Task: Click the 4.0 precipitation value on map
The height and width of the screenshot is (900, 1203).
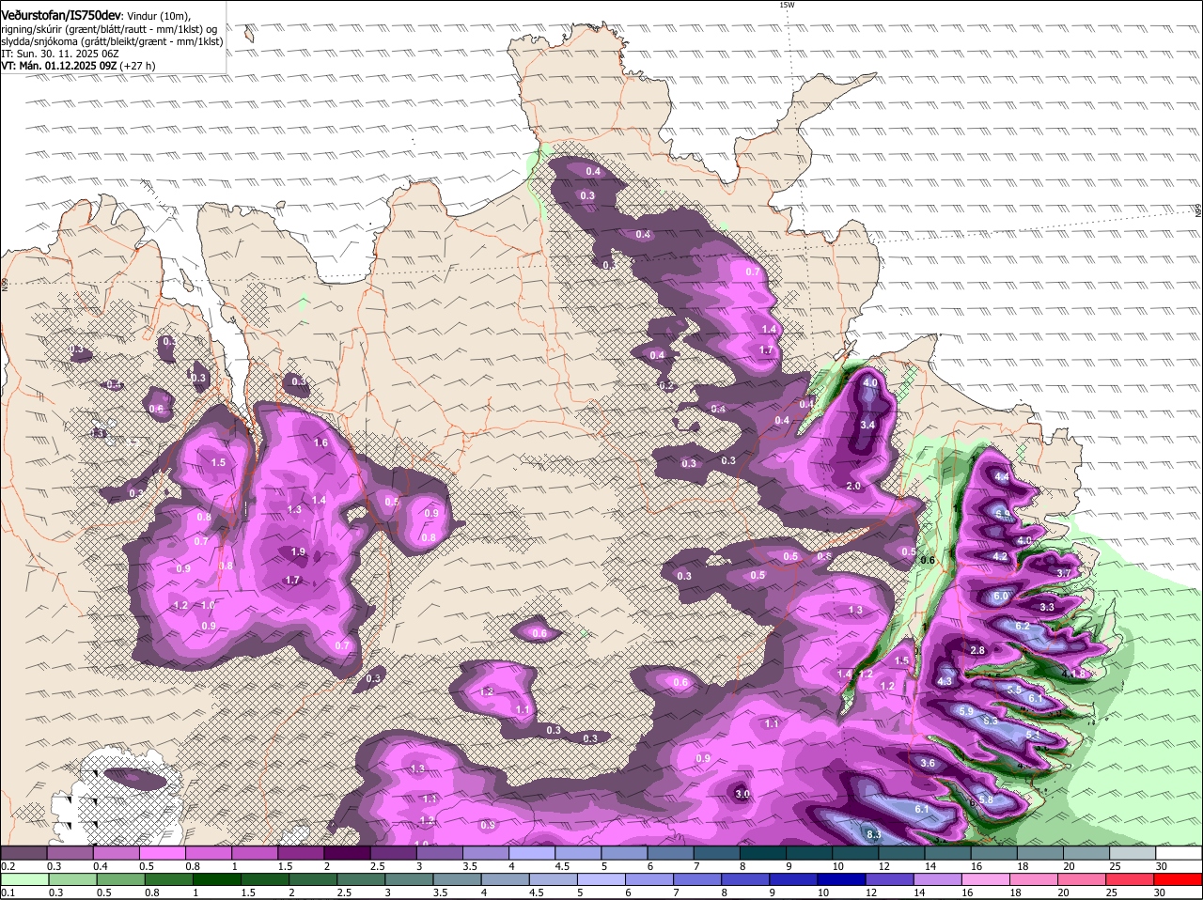Action: [870, 383]
